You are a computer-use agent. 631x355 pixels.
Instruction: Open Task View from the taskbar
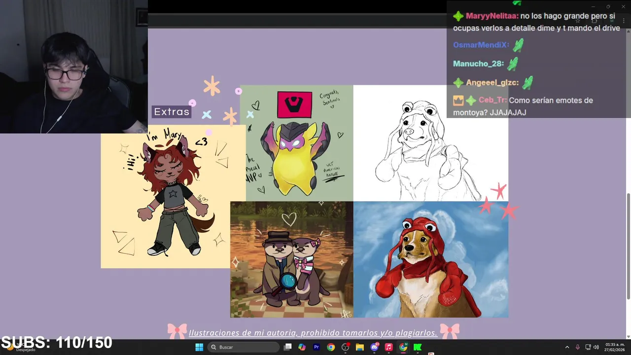click(288, 347)
